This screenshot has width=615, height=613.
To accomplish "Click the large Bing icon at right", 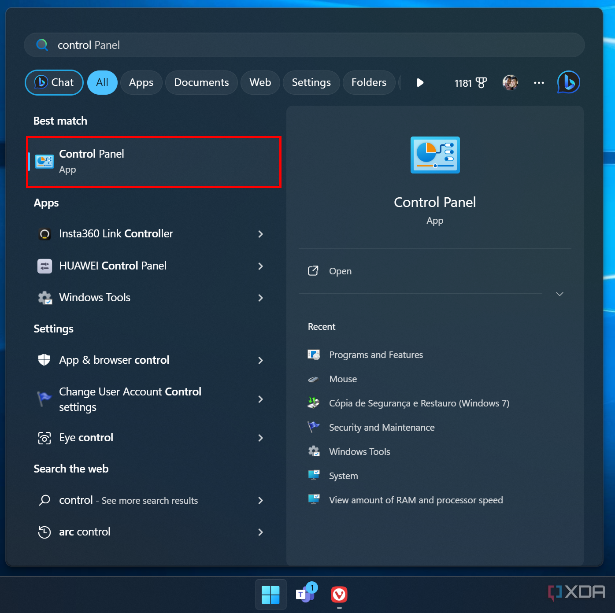I will (569, 82).
